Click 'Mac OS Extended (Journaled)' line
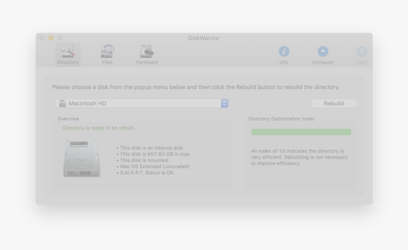The width and height of the screenshot is (408, 250). tap(155, 166)
